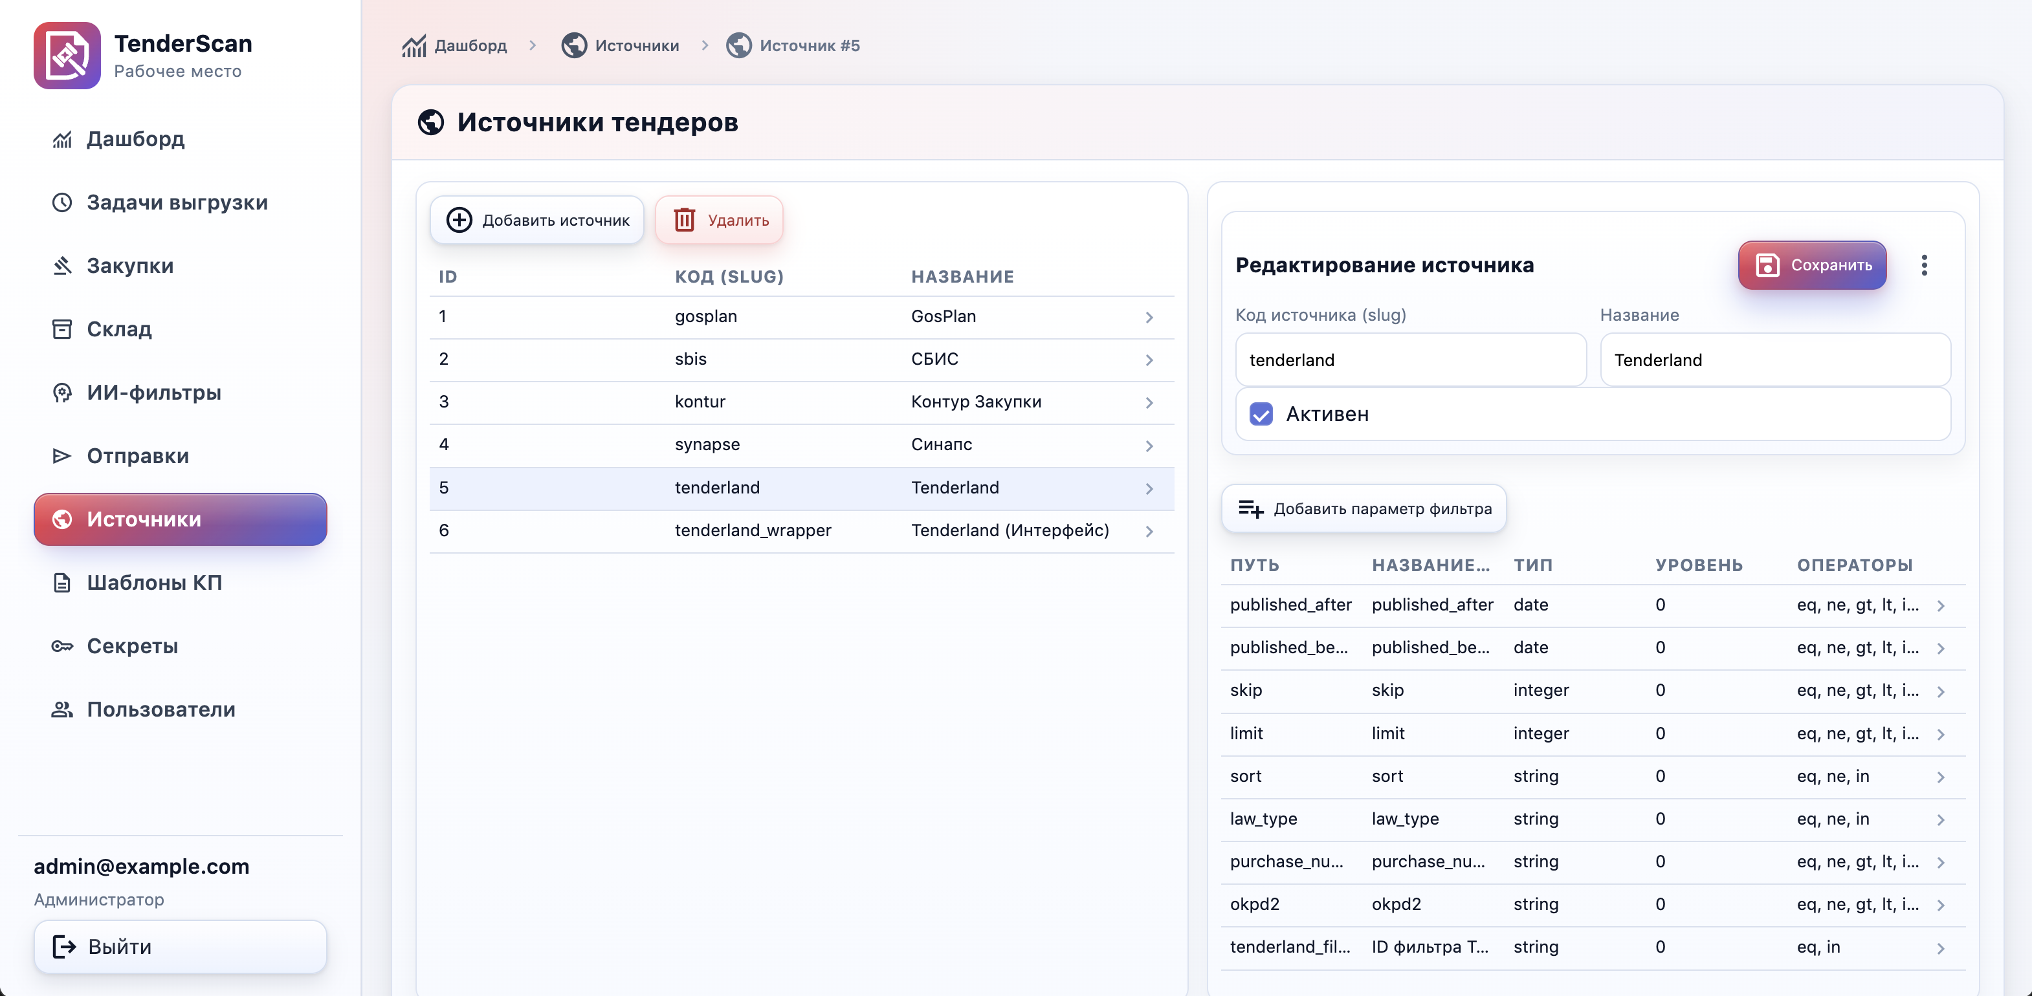
Task: Click Добавить параметр фильтра button
Action: (1363, 508)
